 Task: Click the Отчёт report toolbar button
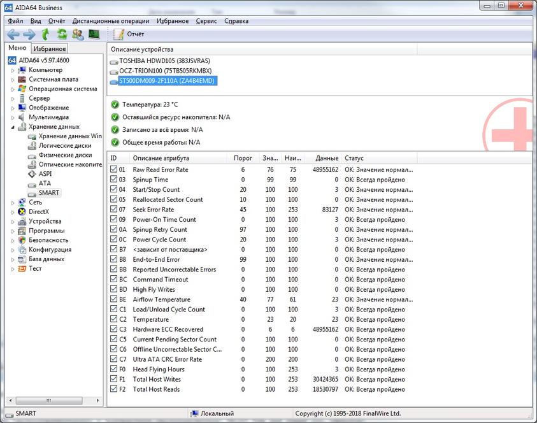129,34
